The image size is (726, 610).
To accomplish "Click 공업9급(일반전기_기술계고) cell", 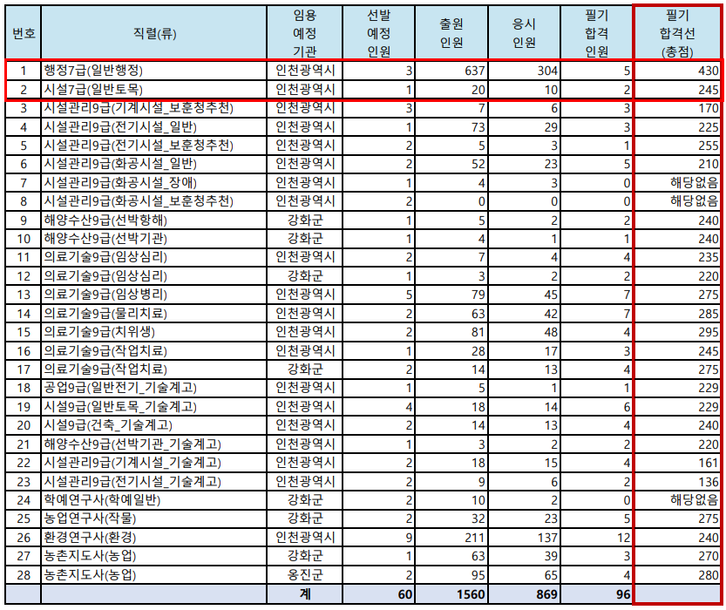I will pos(153,388).
